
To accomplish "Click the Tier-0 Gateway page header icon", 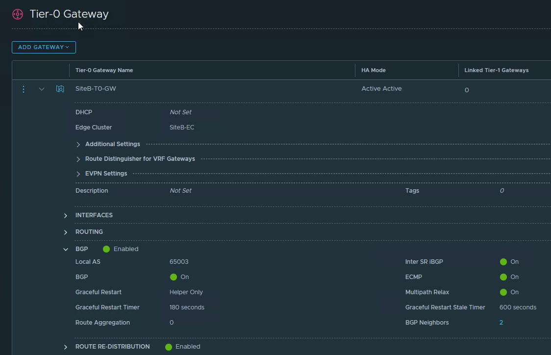I will pos(18,14).
